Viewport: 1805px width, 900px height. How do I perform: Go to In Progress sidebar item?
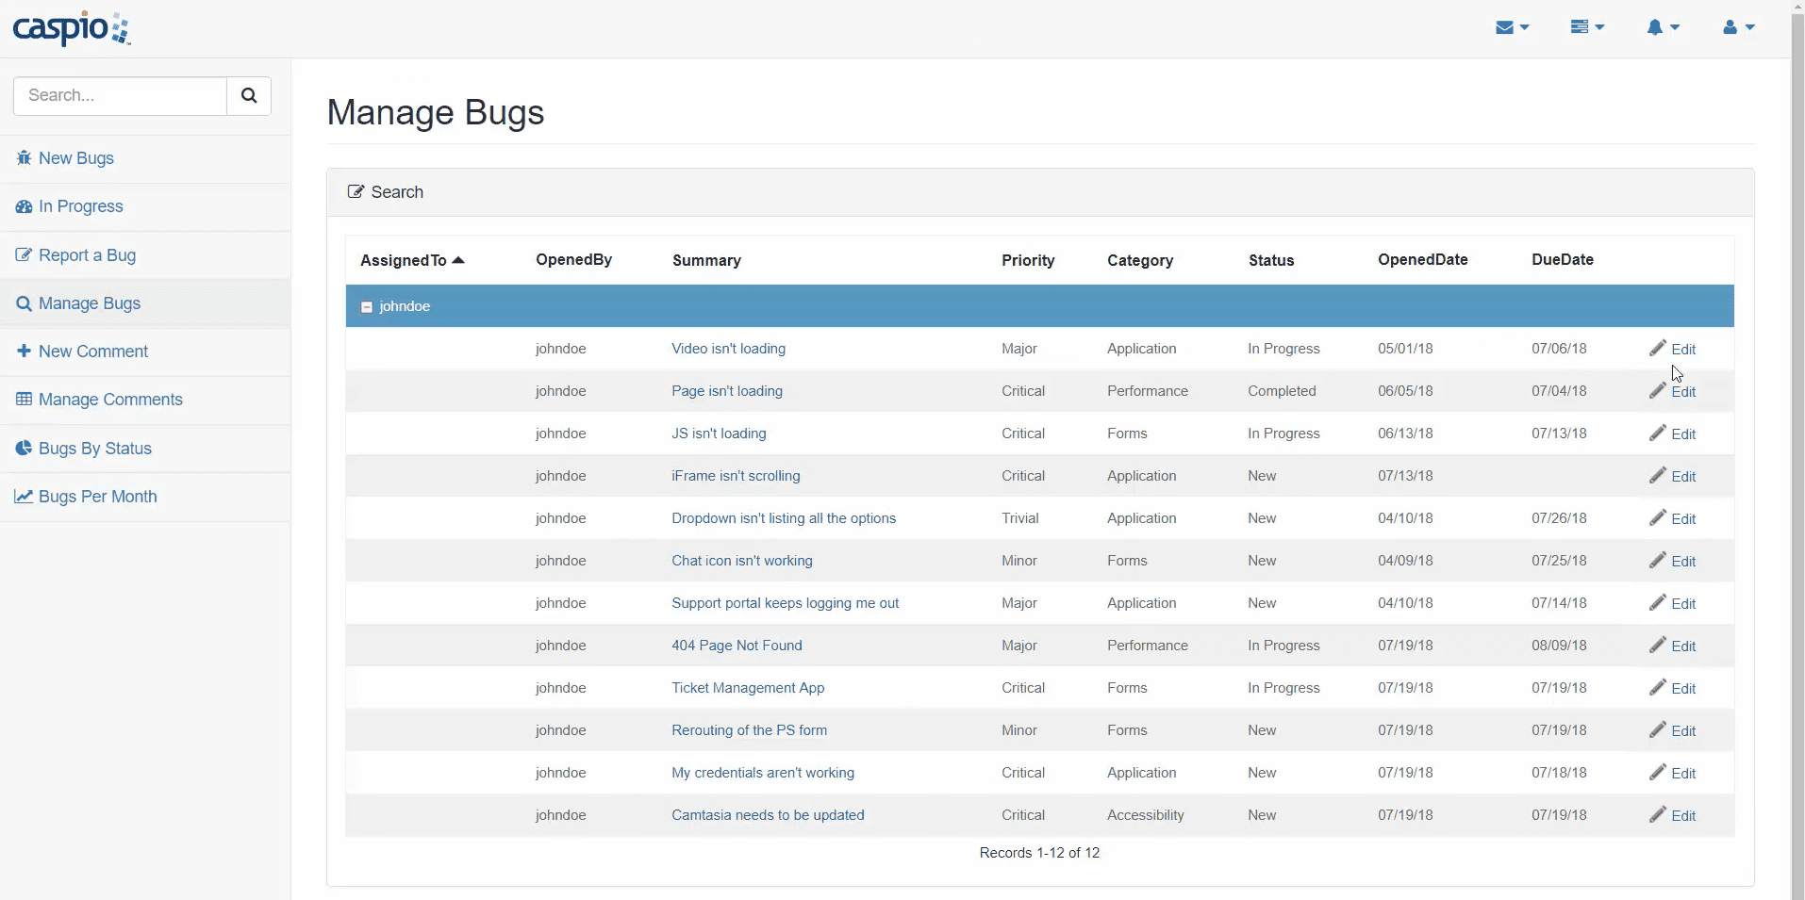80,206
